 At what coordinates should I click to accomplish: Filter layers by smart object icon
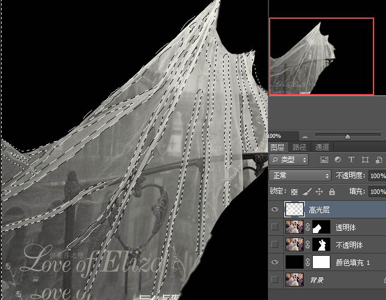pos(379,160)
